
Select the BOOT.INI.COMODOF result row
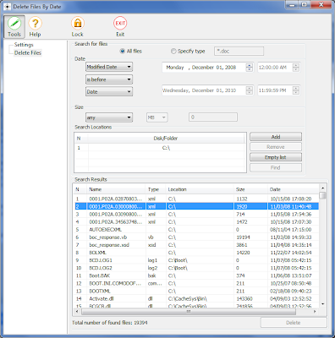197,283
